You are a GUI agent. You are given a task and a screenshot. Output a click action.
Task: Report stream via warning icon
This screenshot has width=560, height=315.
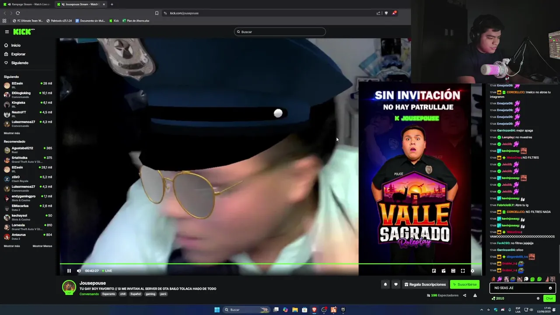click(x=475, y=295)
